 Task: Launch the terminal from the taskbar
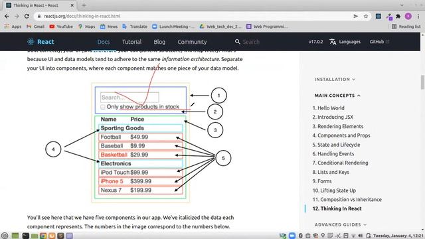coord(25,236)
